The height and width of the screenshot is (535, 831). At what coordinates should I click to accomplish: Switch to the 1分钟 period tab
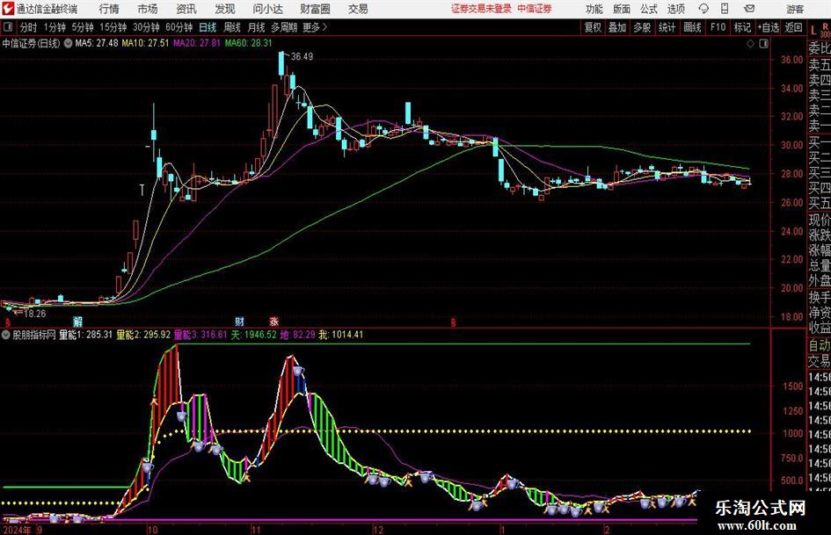point(55,27)
